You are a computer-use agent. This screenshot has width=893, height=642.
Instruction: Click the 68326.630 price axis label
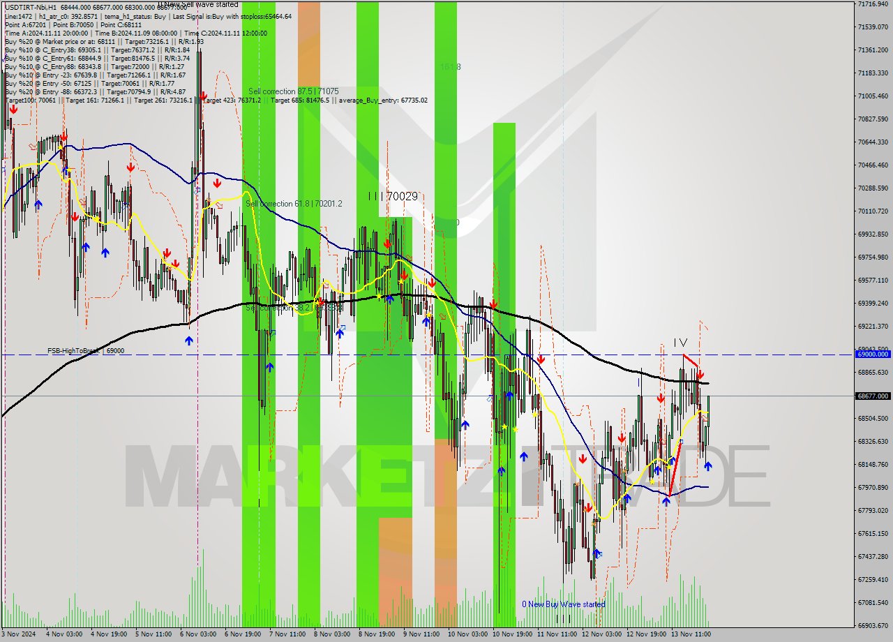point(873,442)
